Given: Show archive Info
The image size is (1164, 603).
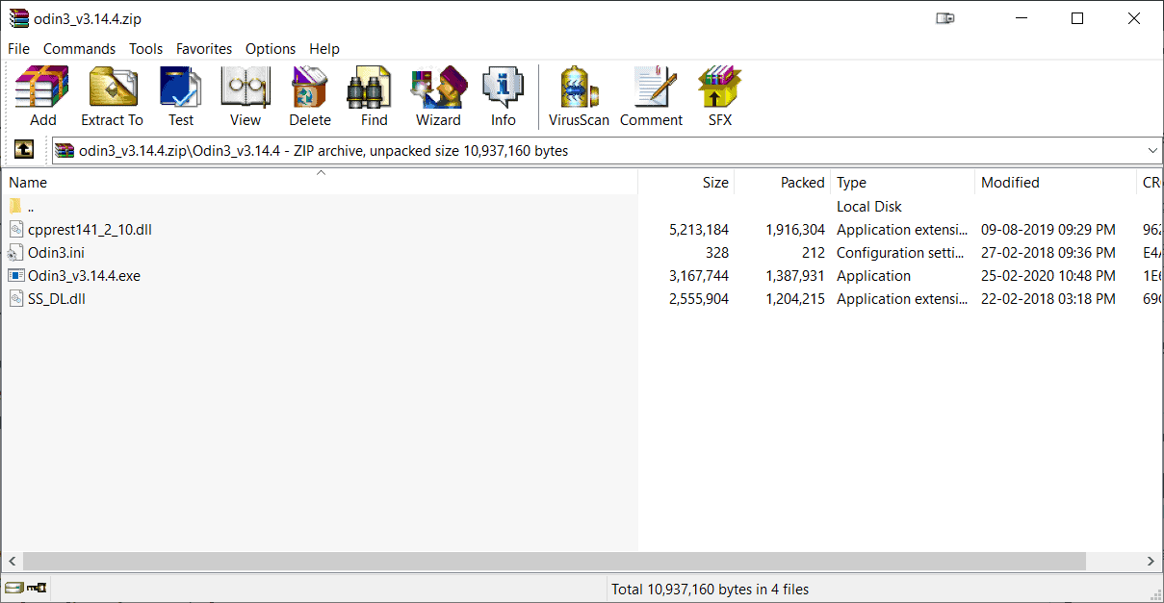Looking at the screenshot, I should [x=503, y=97].
